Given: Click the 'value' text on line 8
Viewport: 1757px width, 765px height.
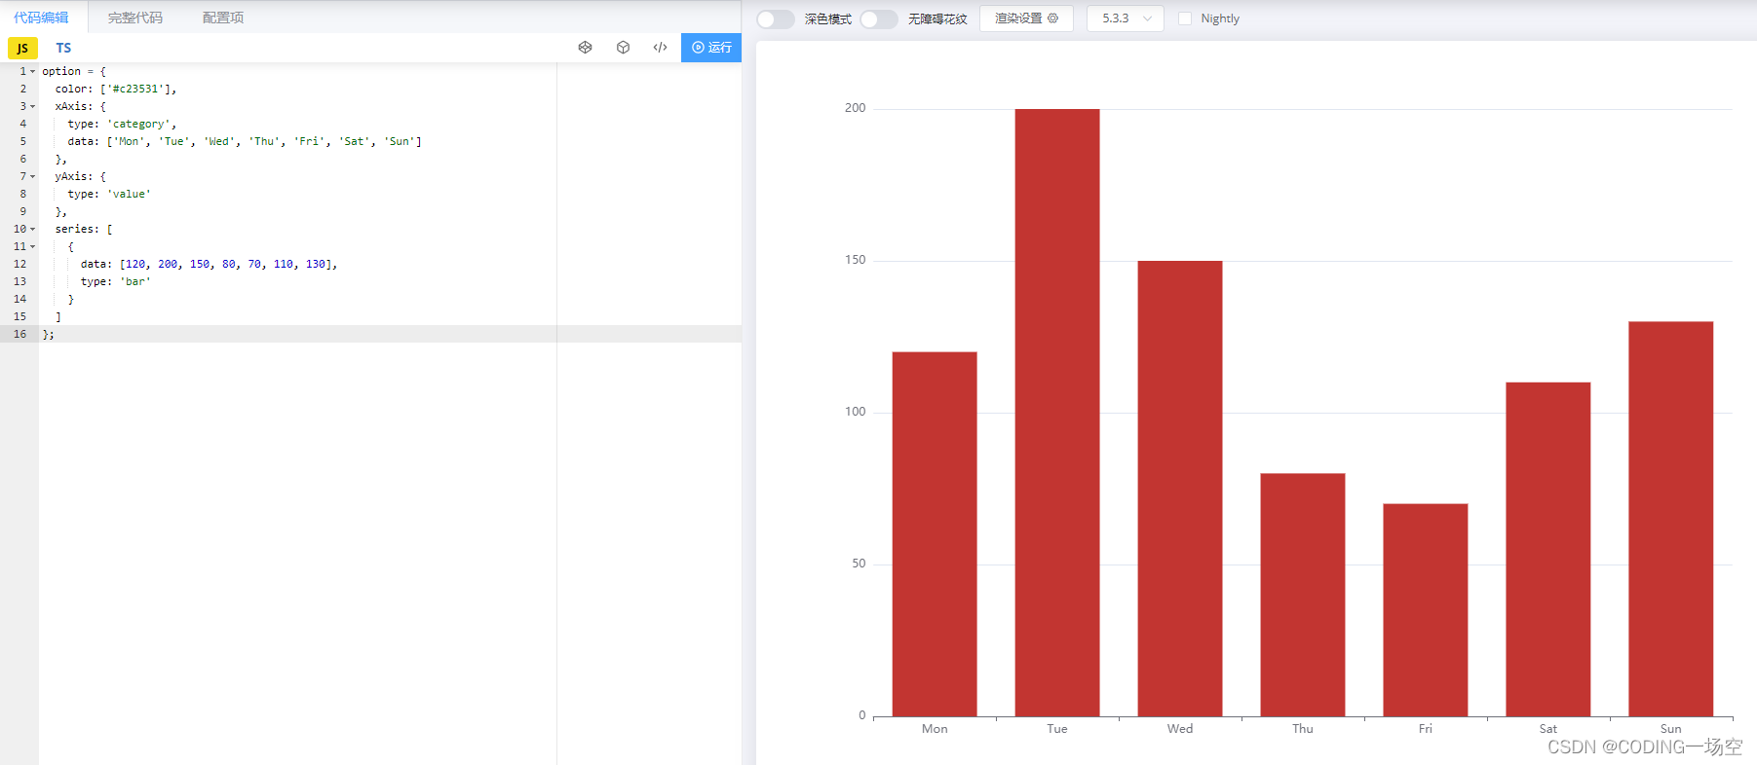Looking at the screenshot, I should coord(129,194).
